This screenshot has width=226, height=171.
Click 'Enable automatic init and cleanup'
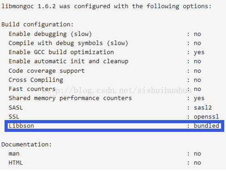69,62
